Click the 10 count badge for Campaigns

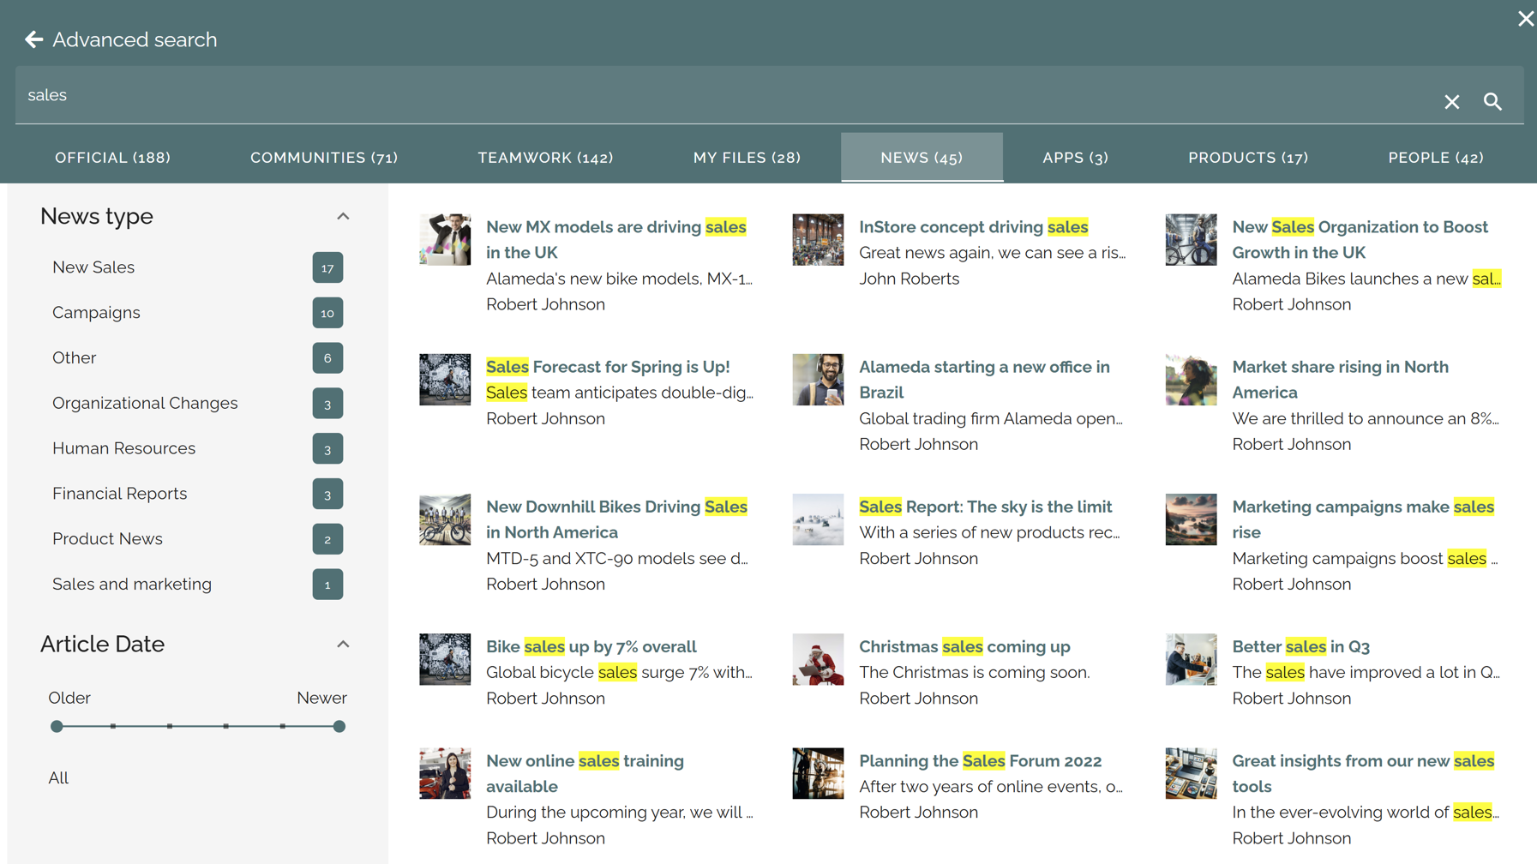click(x=327, y=313)
